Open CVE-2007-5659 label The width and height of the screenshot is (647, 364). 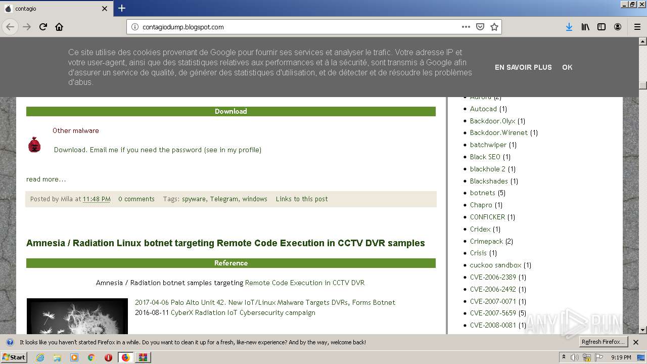[493, 313]
